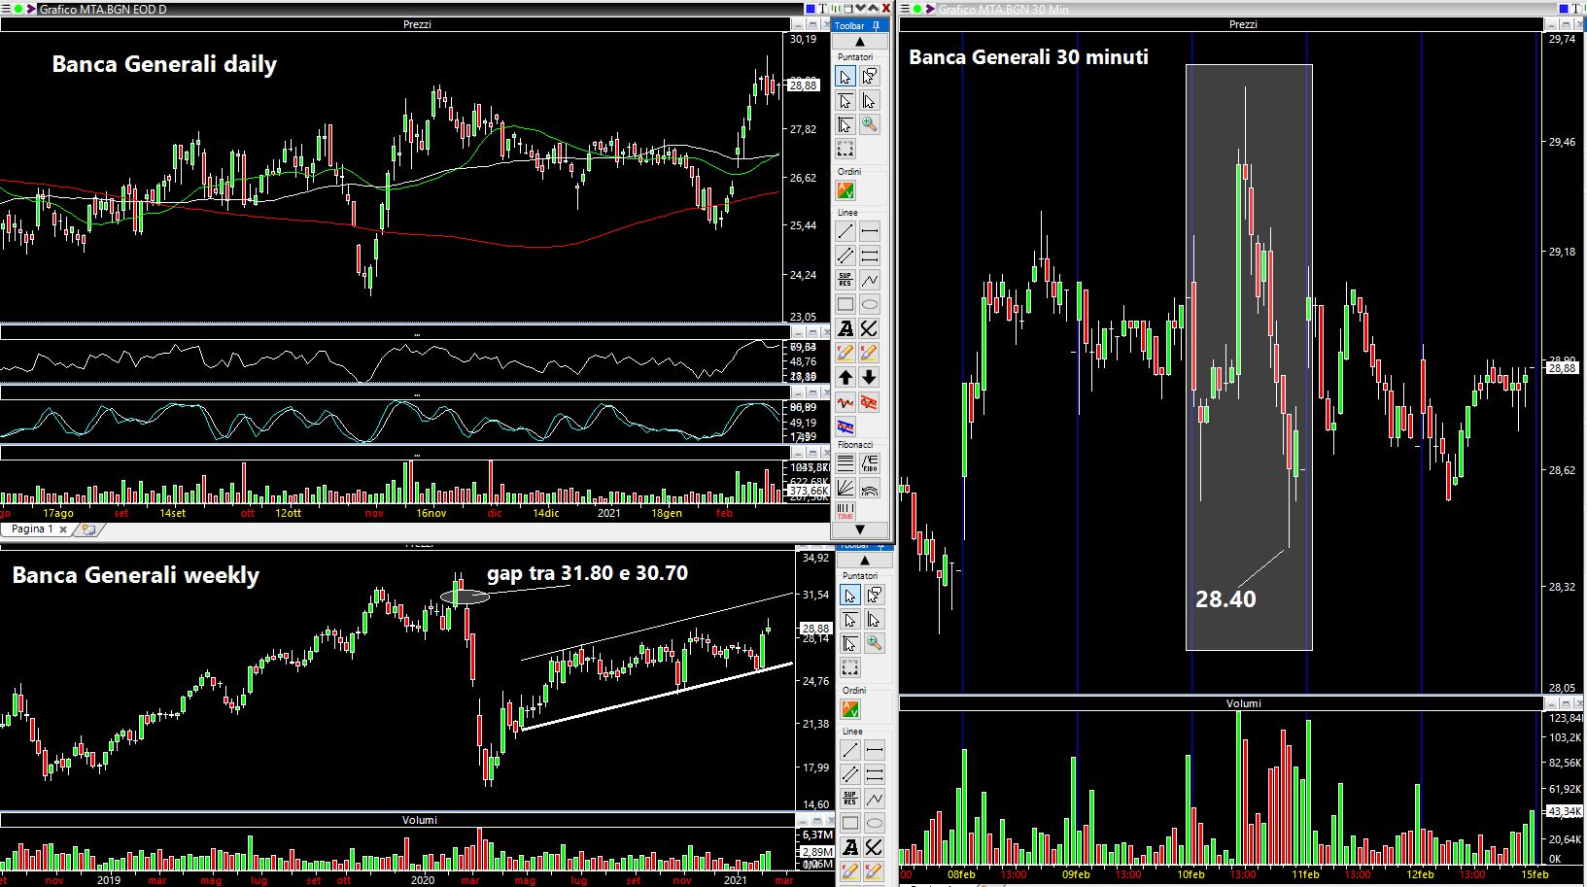Pick the dashed selection rectangle in upper Toolbar
Viewport: 1587px width, 887px height.
pos(845,149)
